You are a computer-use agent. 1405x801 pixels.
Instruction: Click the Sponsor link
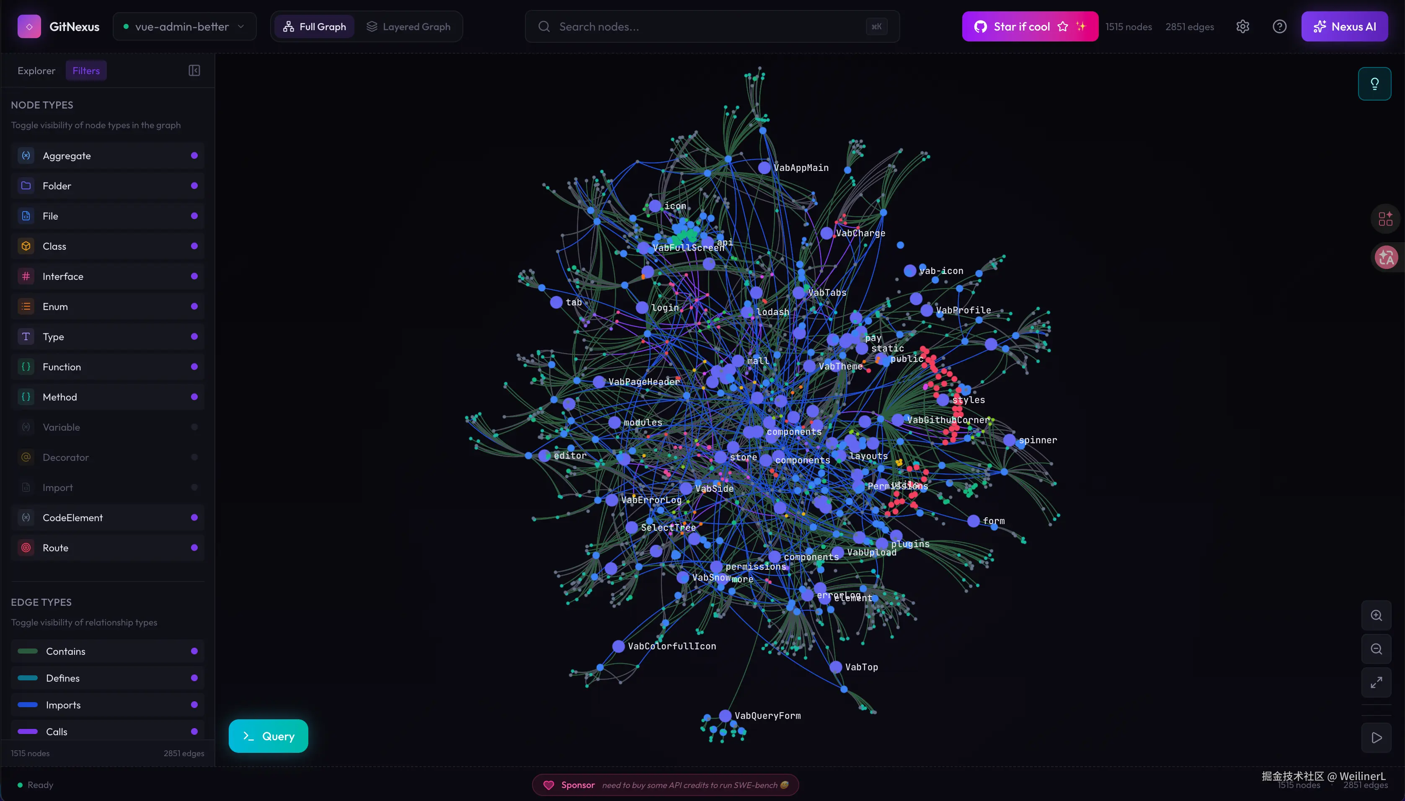pos(665,785)
